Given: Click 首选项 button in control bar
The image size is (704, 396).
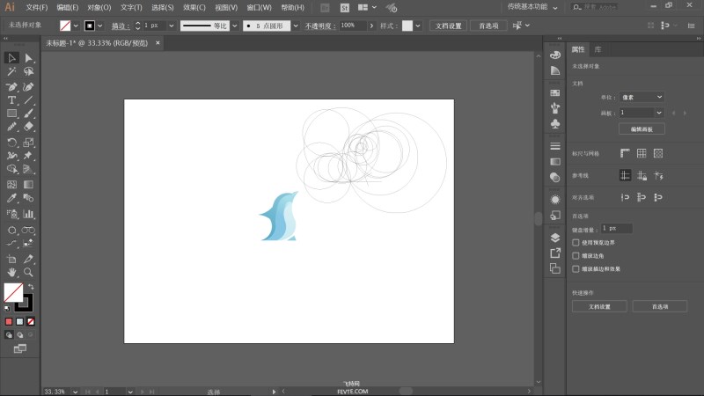Looking at the screenshot, I should click(488, 26).
